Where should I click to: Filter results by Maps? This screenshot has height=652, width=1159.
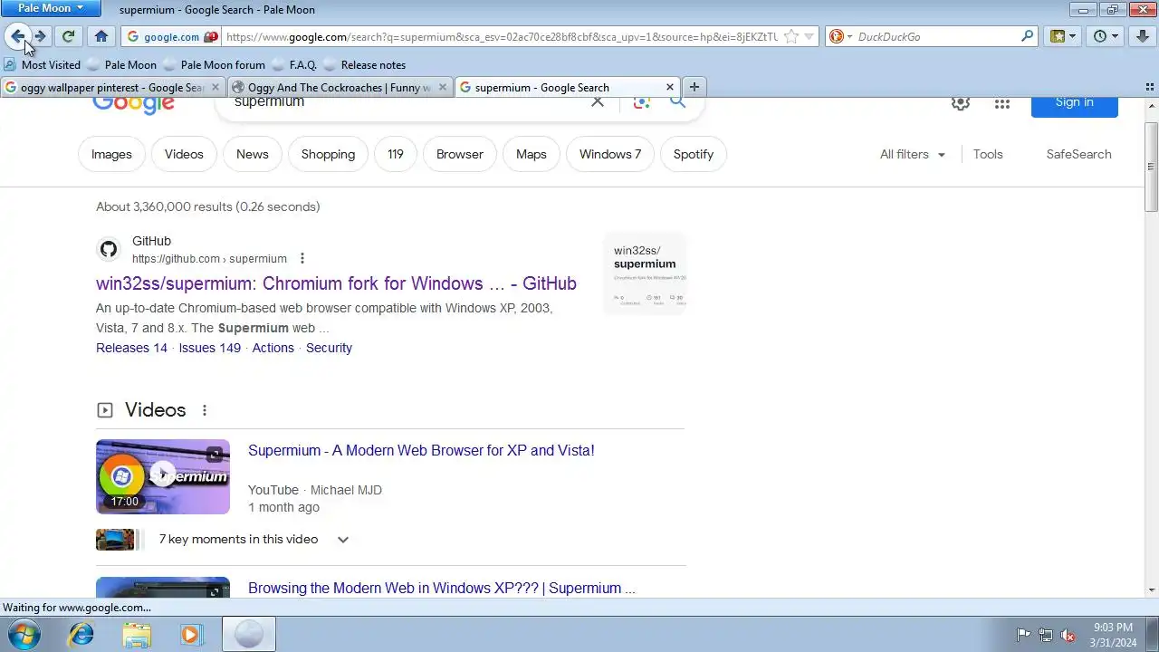(x=532, y=154)
